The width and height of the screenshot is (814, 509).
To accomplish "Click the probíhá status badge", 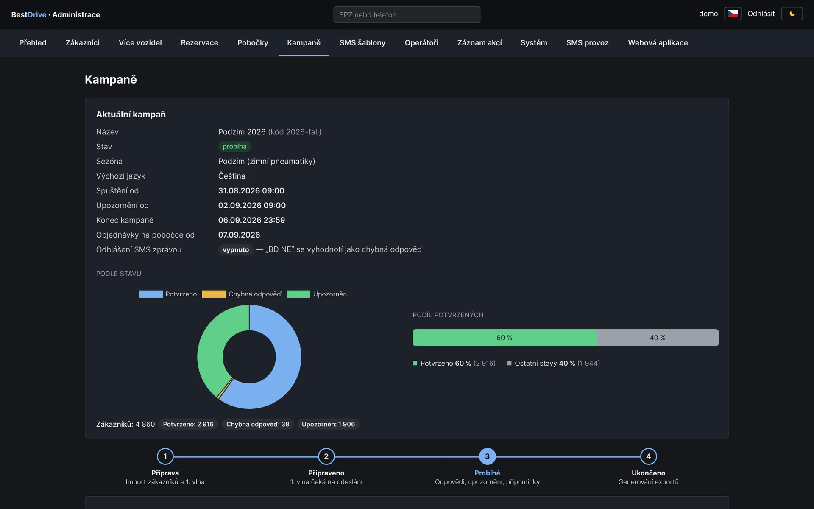I will [234, 146].
